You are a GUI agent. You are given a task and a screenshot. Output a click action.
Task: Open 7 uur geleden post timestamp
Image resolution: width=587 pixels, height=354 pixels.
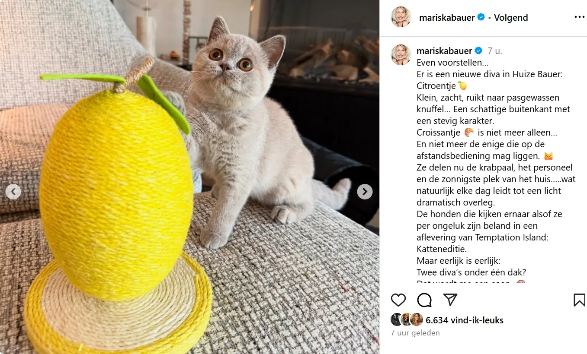tap(415, 333)
